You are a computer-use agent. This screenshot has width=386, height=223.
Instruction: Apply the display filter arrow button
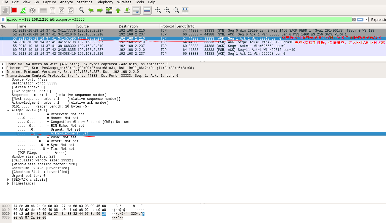(x=360, y=20)
